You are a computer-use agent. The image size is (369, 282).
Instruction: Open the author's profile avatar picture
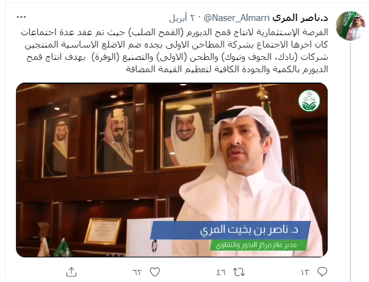[350, 26]
